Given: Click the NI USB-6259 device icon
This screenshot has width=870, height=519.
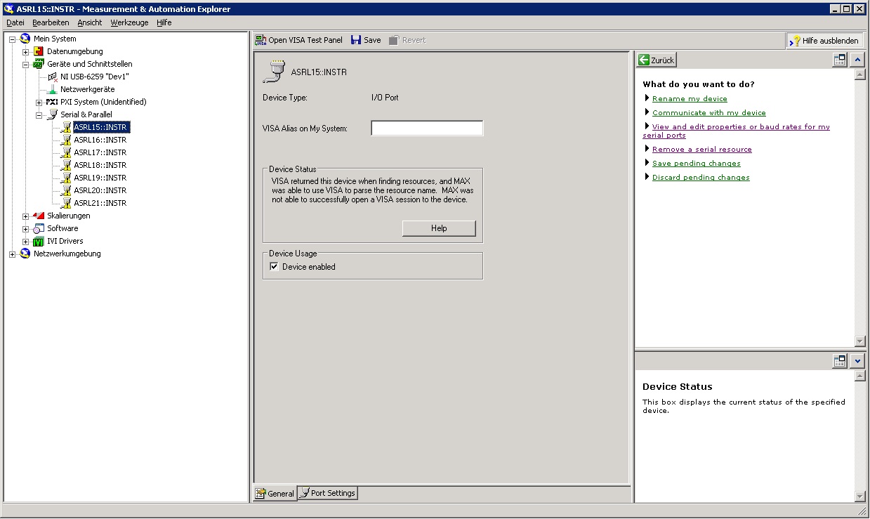Looking at the screenshot, I should point(53,77).
